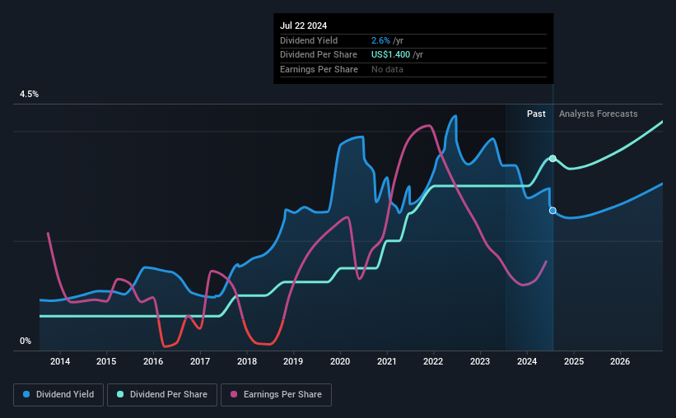The image size is (676, 418).
Task: Click the No data earnings value
Action: pyautogui.click(x=387, y=69)
